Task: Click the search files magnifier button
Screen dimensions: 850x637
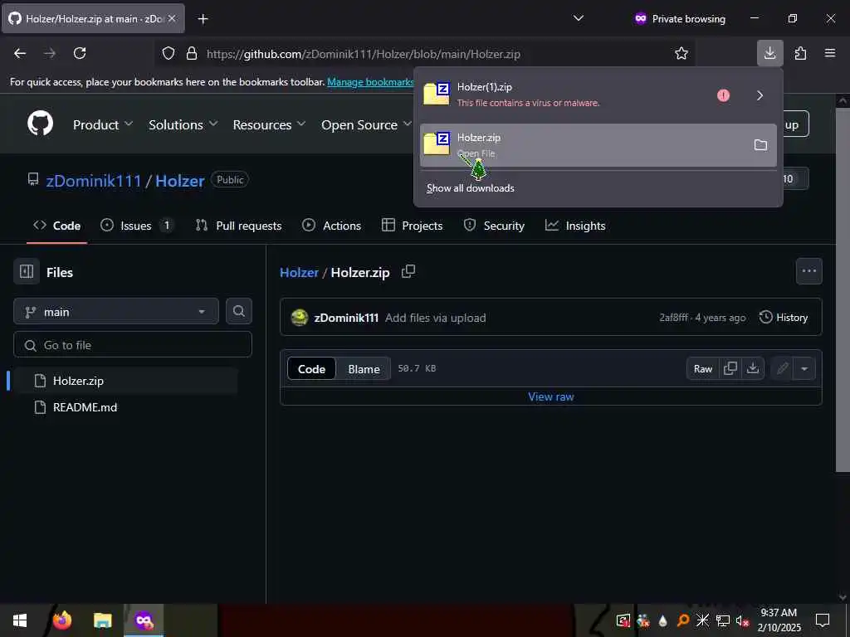Action: tap(238, 311)
